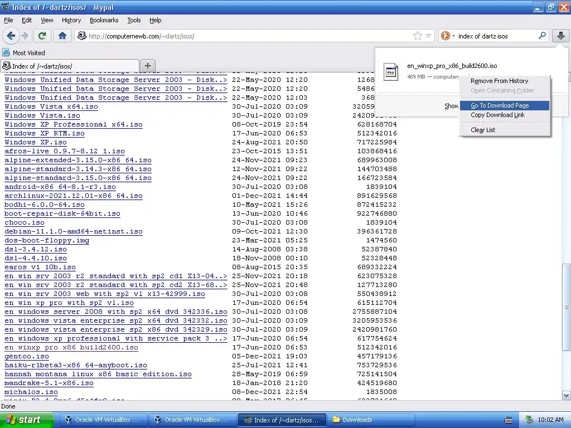The height and width of the screenshot is (428, 571).
Task: Switch to first Oracle VM VirtualBox taskbar item
Action: click(x=103, y=420)
